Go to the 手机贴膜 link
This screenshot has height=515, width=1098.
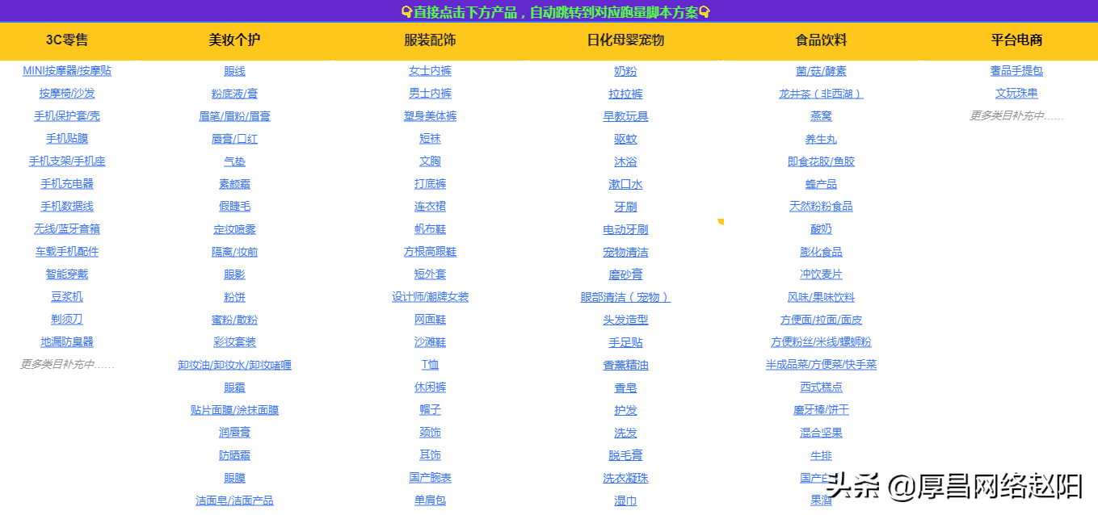(x=67, y=139)
